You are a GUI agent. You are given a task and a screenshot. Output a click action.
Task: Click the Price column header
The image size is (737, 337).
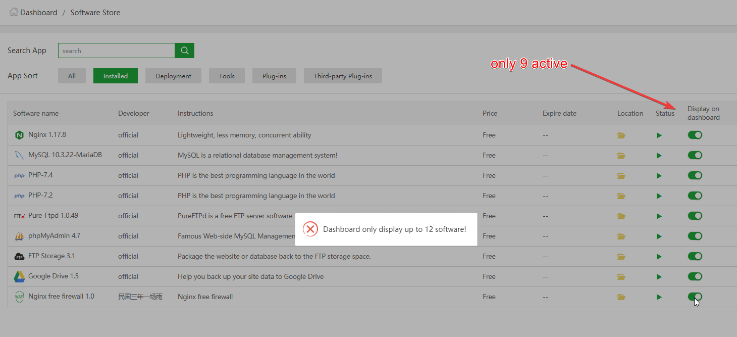[x=490, y=113]
